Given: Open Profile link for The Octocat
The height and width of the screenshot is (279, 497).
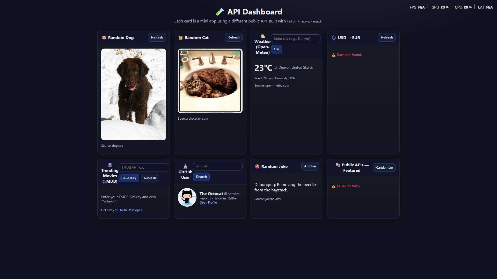Looking at the screenshot, I should [x=208, y=203].
